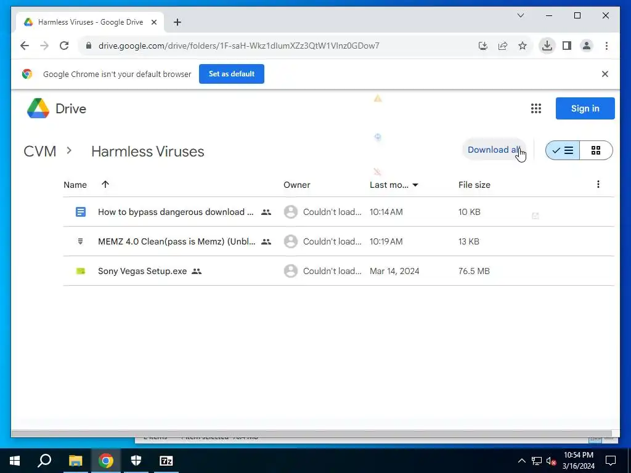Sort files by Name column

[x=75, y=185]
